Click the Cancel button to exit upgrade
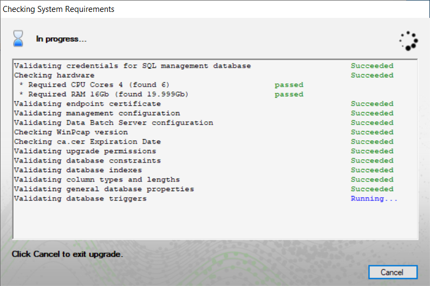Viewport: 430px width, 286px height. tap(393, 272)
